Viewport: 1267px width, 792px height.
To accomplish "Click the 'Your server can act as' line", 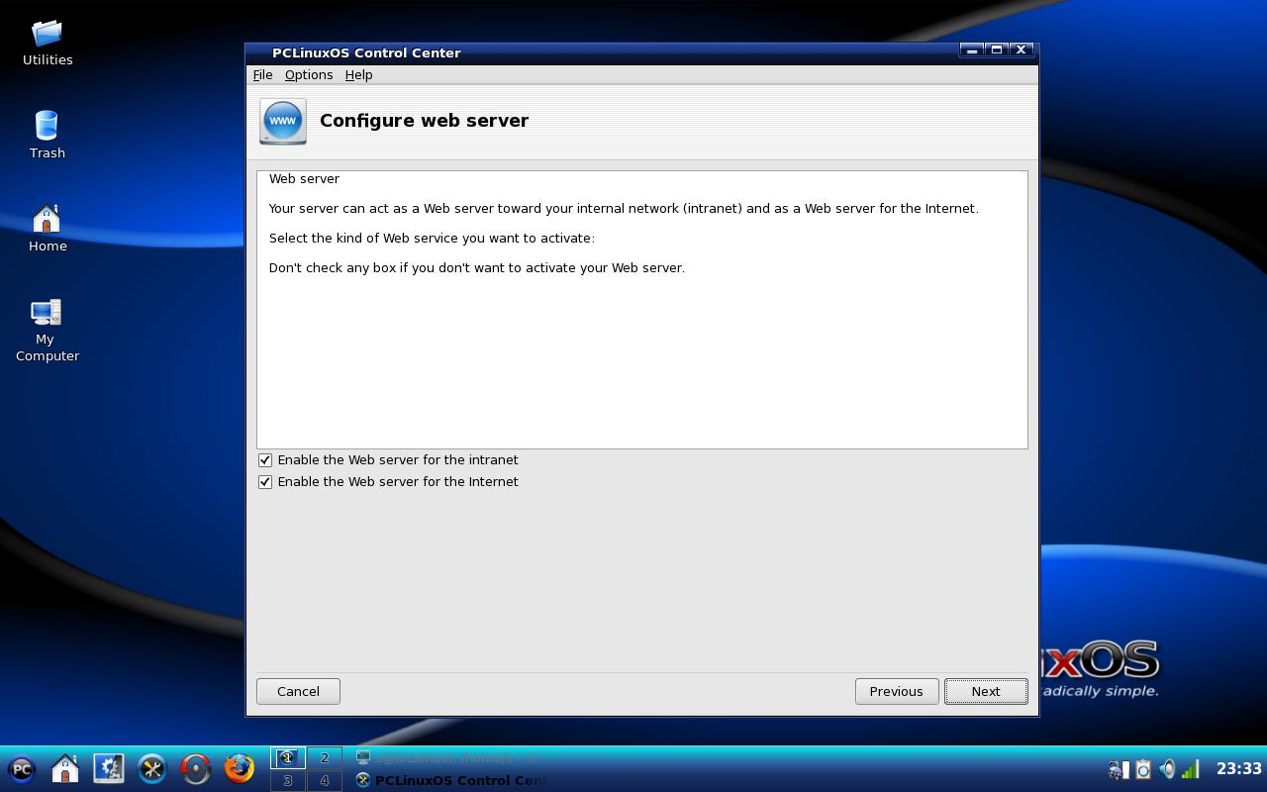I will [x=624, y=209].
